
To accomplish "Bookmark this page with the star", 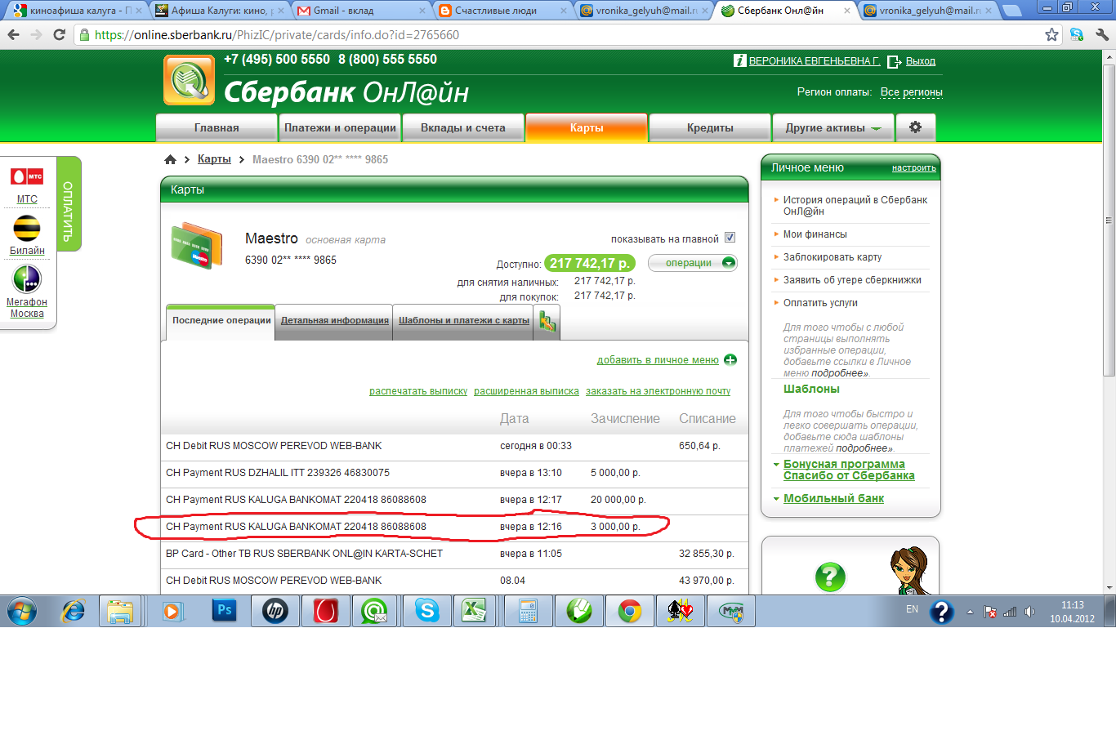I will click(1051, 35).
